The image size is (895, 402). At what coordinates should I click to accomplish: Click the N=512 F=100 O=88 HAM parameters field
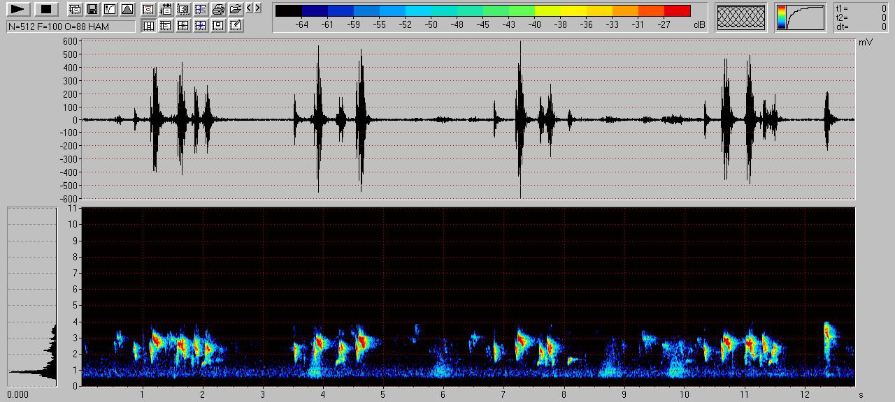coord(71,27)
